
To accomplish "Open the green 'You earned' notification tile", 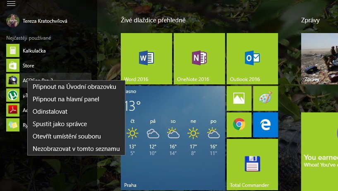I will point(319,152).
